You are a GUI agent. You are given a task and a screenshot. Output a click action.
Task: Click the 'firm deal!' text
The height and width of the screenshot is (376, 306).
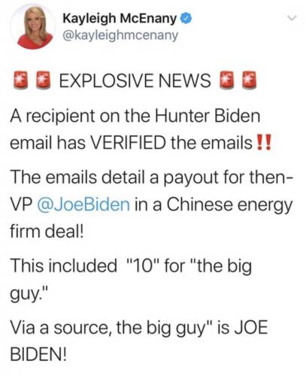coord(47,231)
